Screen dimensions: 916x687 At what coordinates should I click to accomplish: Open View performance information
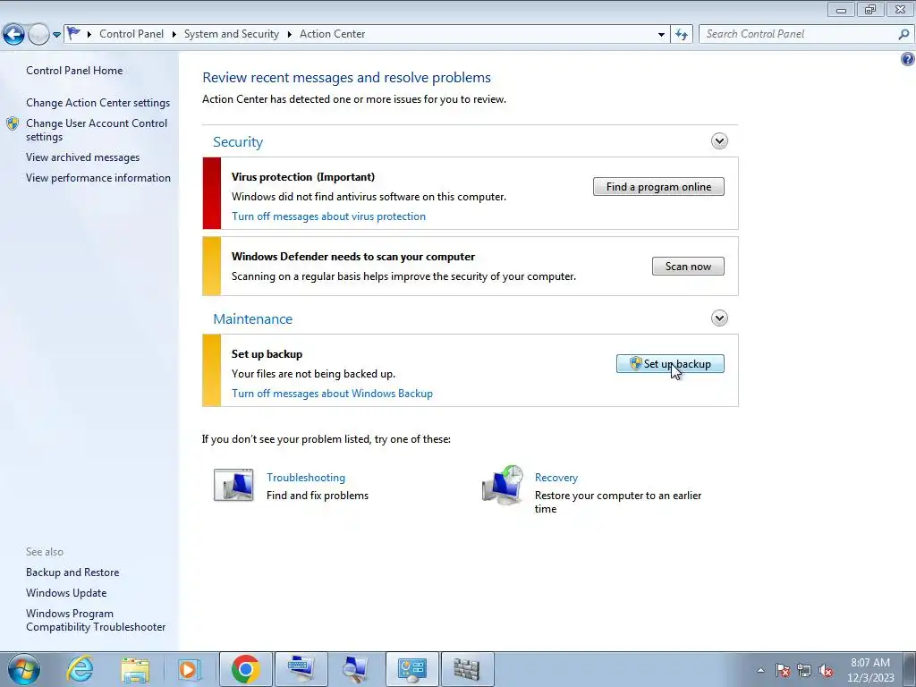[98, 178]
